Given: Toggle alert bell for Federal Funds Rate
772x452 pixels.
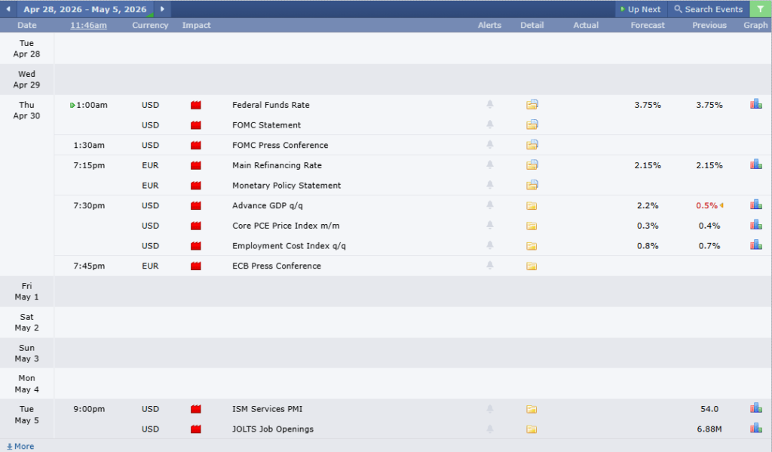Looking at the screenshot, I should tap(490, 105).
